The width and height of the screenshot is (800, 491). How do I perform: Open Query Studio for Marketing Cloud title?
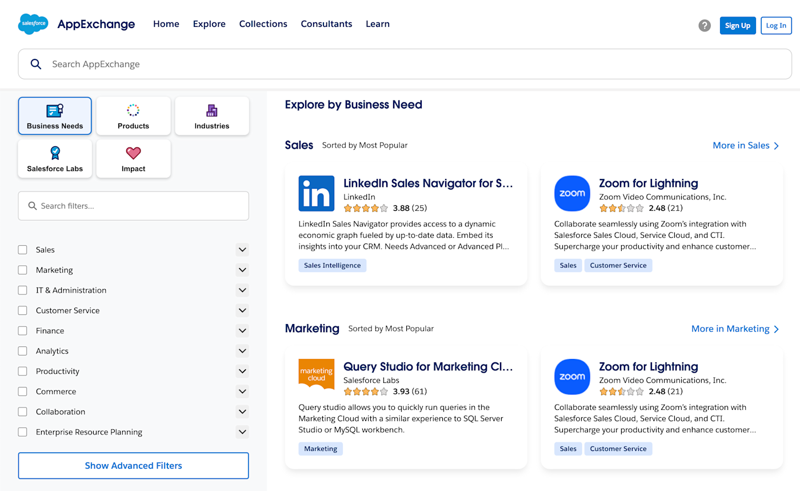click(x=429, y=367)
